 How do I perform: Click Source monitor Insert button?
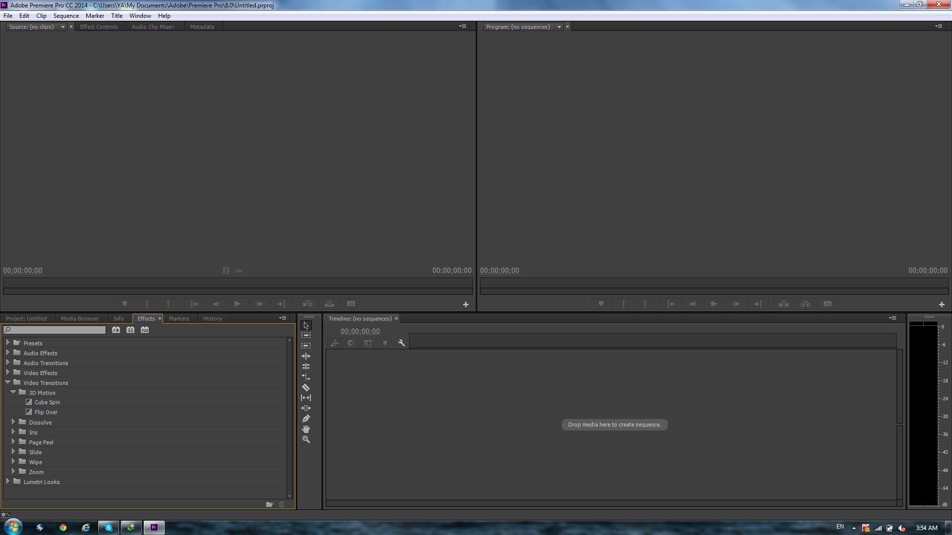[307, 304]
